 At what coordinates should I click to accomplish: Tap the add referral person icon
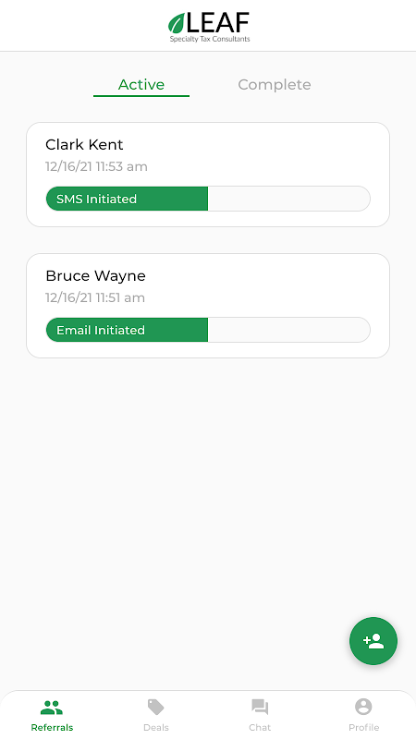373,641
